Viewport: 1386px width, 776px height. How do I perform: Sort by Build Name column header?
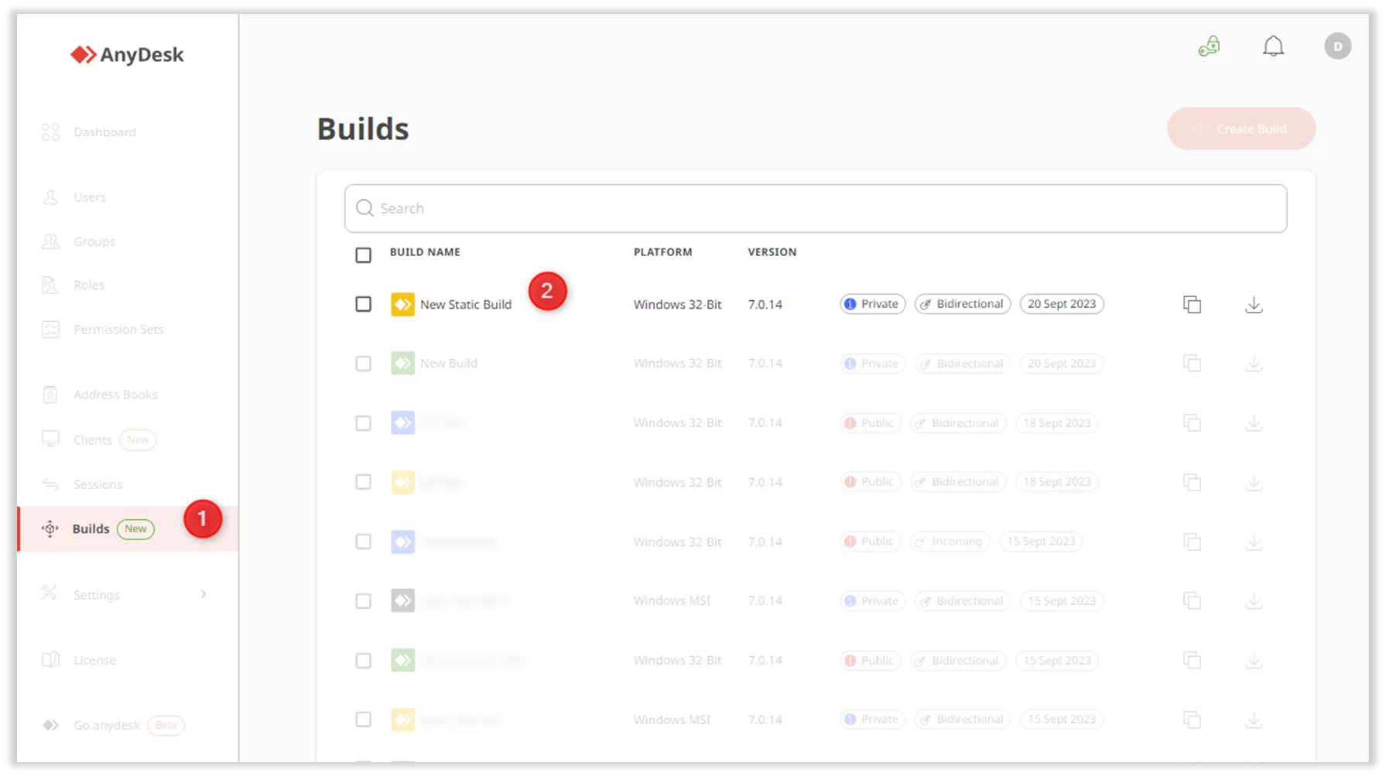[x=425, y=252]
